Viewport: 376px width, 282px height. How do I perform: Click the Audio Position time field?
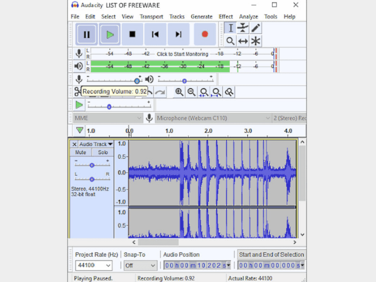(x=195, y=265)
